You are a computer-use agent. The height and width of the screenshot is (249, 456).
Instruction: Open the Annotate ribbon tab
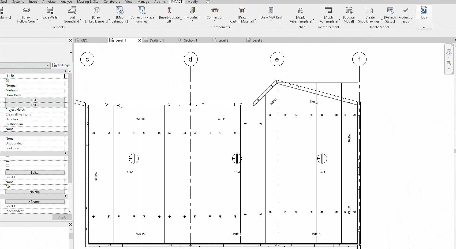49,2
